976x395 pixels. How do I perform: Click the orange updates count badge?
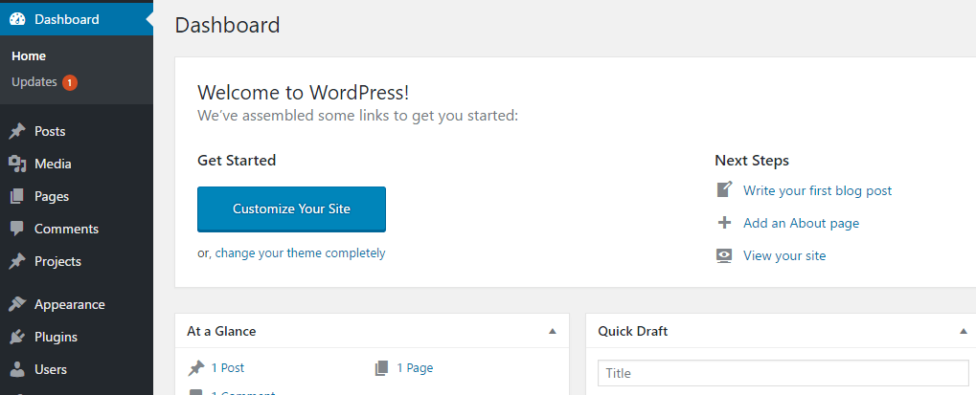click(70, 82)
